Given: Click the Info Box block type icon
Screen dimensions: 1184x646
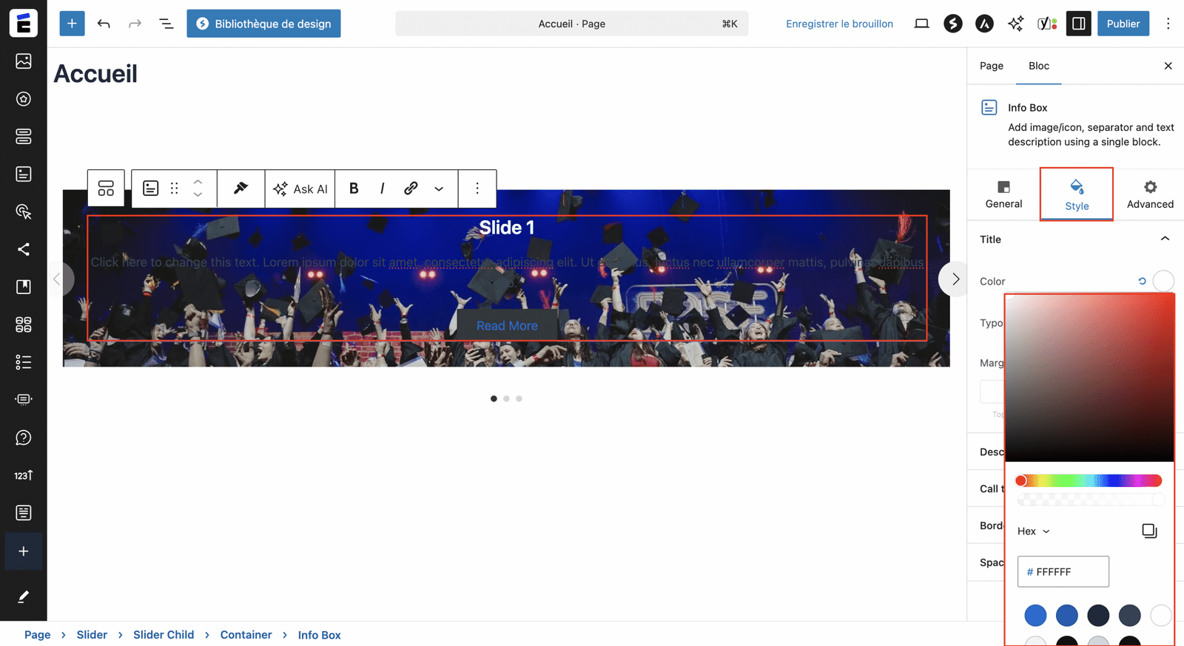Looking at the screenshot, I should point(151,188).
